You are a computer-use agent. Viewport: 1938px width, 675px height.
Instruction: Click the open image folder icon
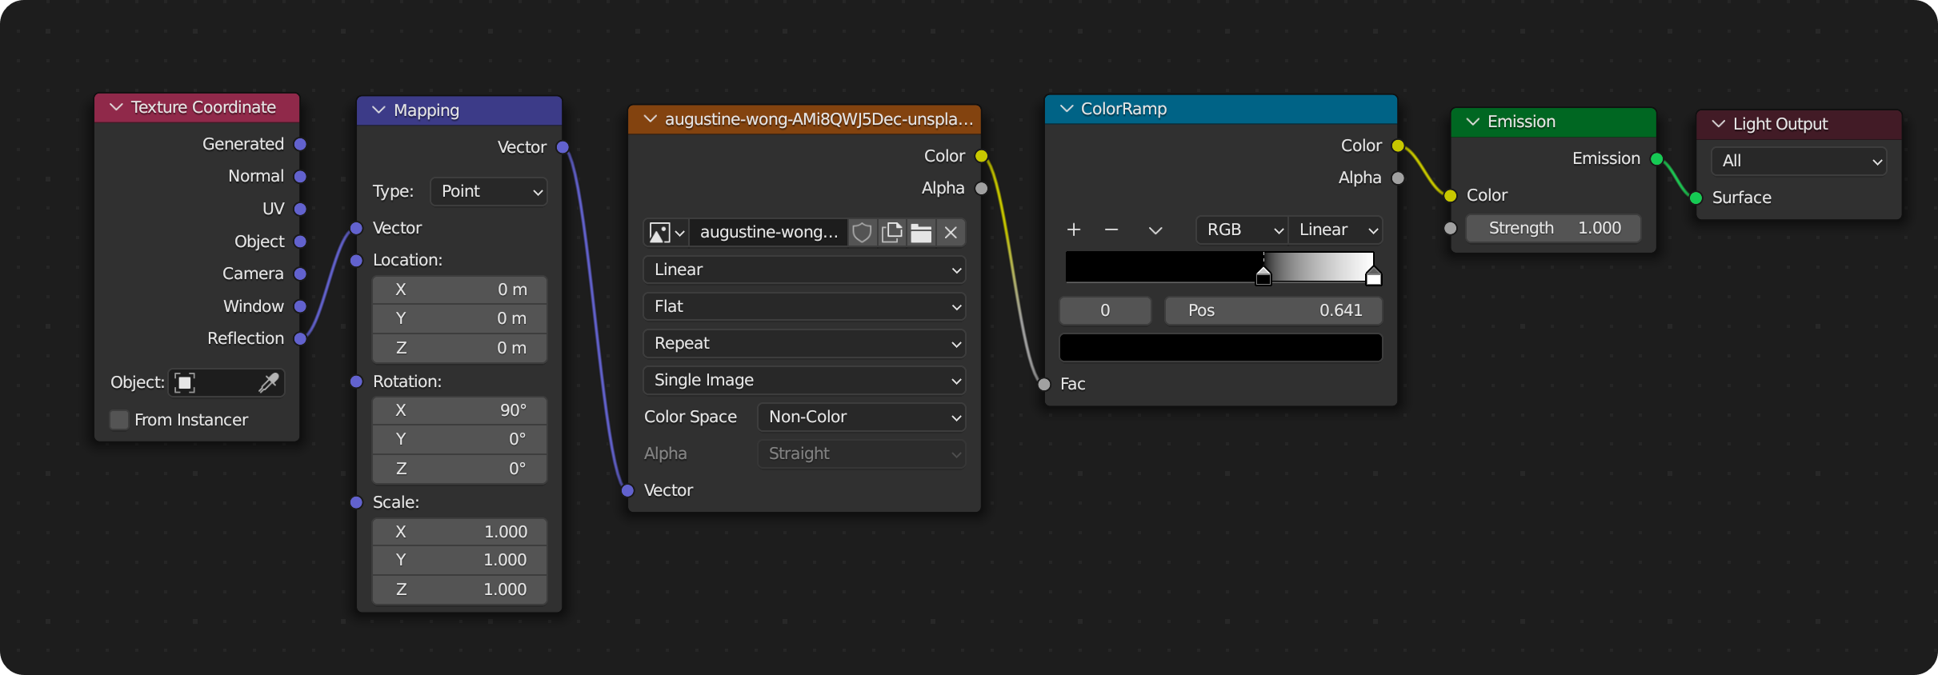pyautogui.click(x=921, y=233)
